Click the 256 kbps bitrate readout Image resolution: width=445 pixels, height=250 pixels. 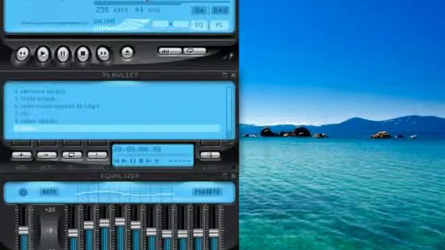tap(112, 10)
